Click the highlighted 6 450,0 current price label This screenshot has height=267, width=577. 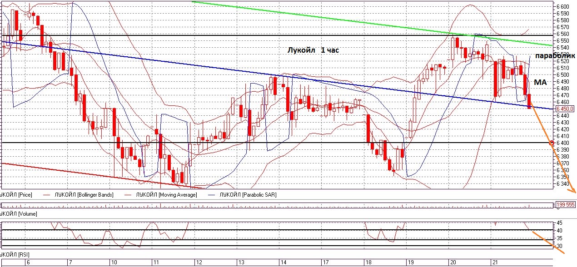(566, 109)
